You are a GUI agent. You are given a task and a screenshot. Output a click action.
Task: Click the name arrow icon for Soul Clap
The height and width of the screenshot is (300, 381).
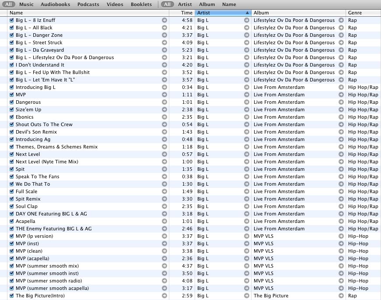coord(164,206)
